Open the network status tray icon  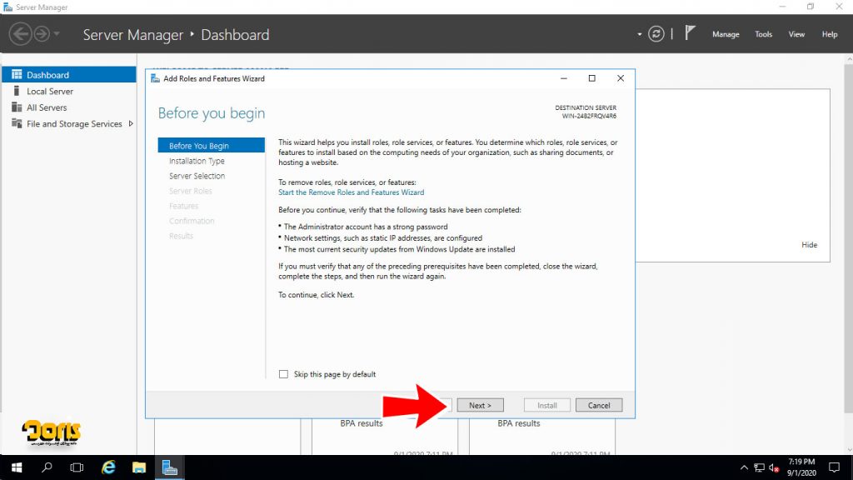tap(759, 467)
